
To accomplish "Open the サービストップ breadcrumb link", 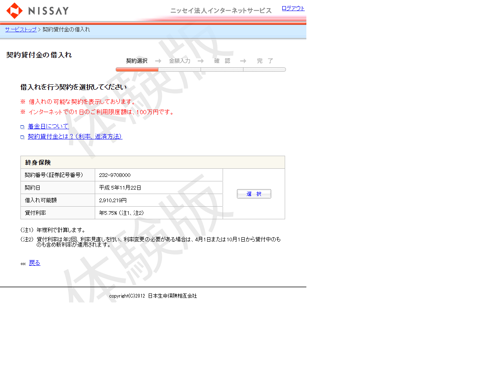I will click(20, 29).
